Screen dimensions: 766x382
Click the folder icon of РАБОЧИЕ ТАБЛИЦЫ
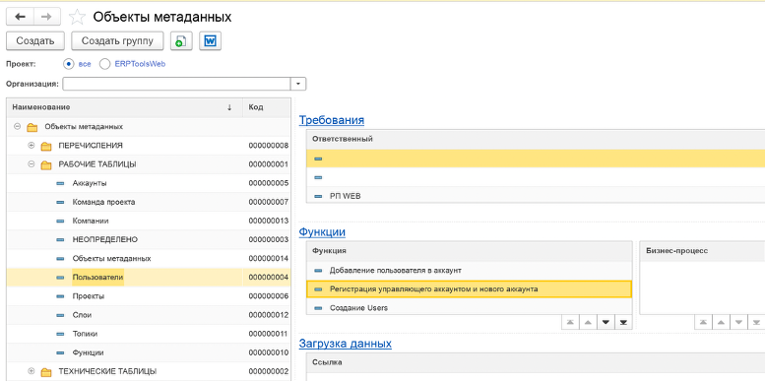[46, 165]
